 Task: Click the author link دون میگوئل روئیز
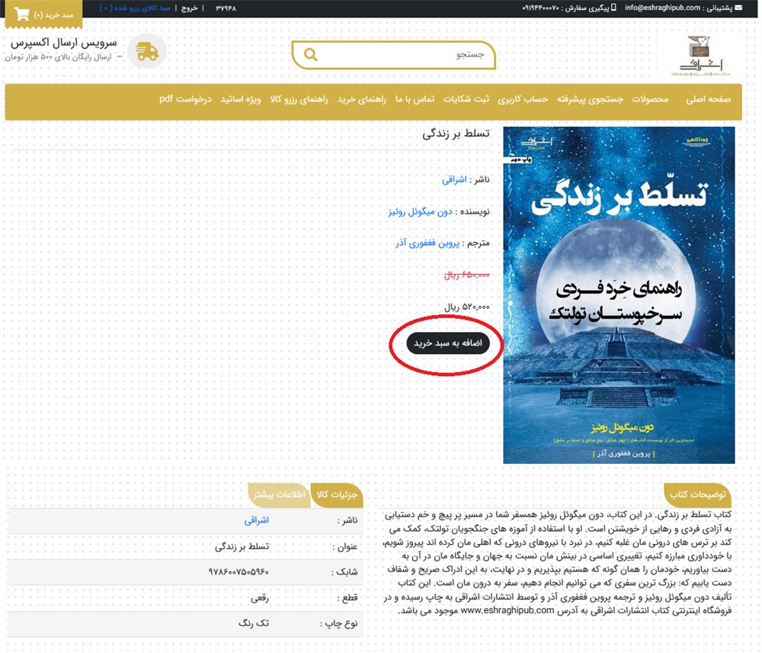[x=421, y=211]
